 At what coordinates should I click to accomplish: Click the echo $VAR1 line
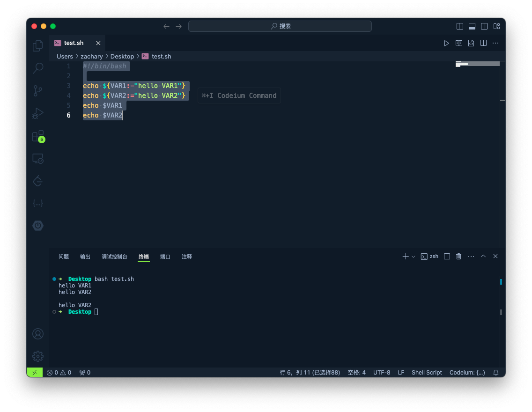pos(103,105)
